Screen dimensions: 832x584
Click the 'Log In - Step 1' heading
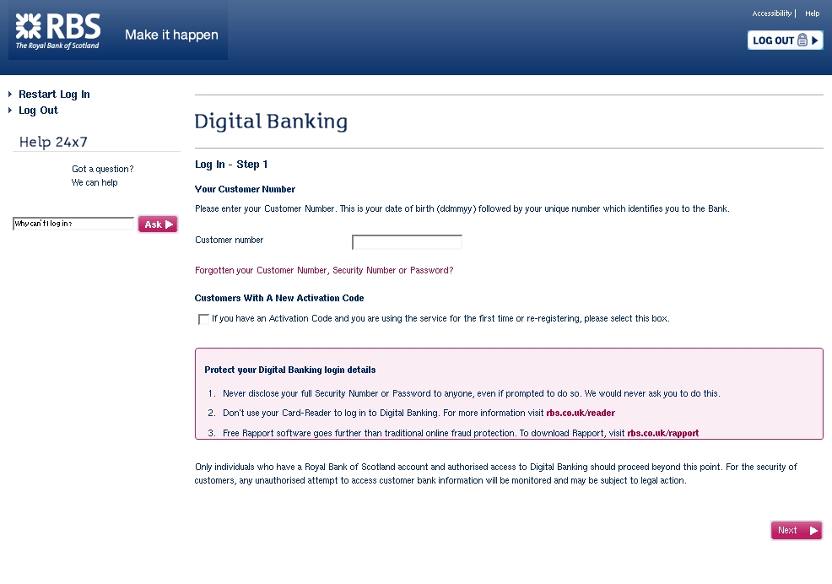231,164
